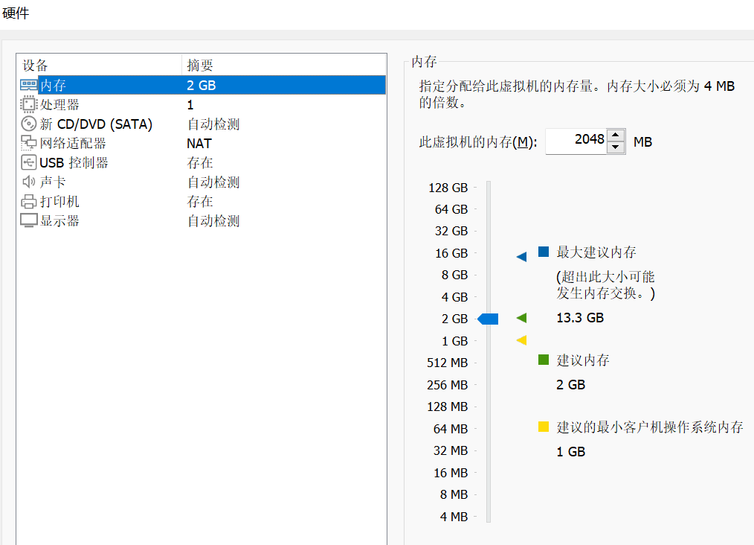Click the printer (打印机) icon

point(28,201)
